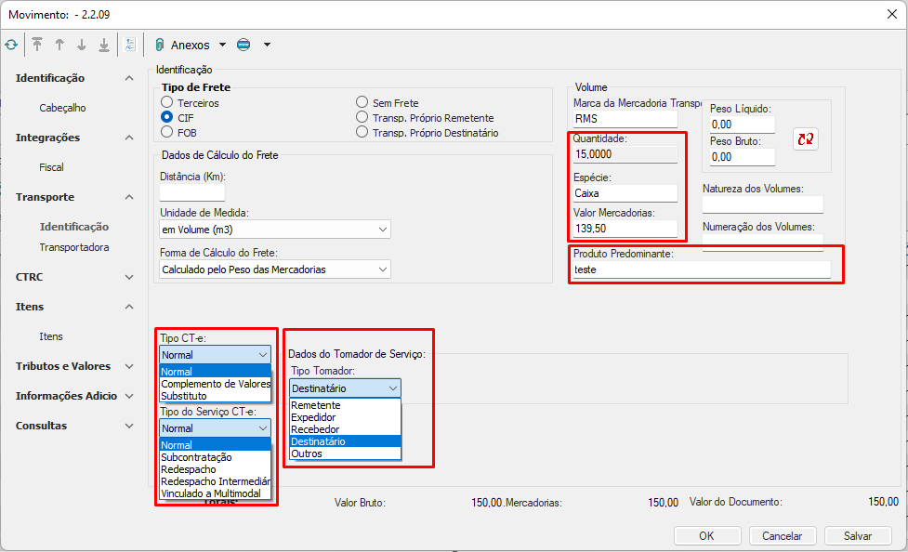Viewport: 908px width, 552px height.
Task: Open the Forma de Cálculo do Frete dropdown
Action: coord(275,269)
